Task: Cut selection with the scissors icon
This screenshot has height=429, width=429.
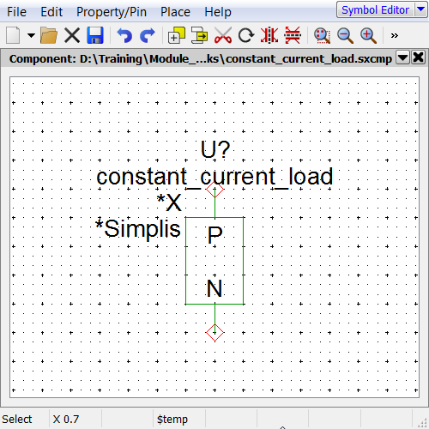Action: point(223,35)
